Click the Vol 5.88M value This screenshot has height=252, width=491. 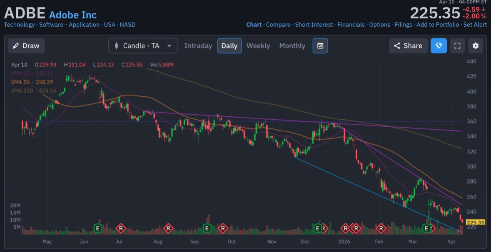tap(162, 65)
